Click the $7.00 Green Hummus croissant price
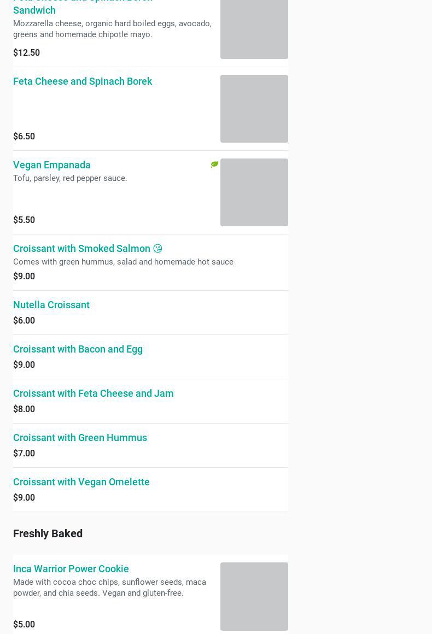Image resolution: width=432 pixels, height=634 pixels. tap(24, 454)
